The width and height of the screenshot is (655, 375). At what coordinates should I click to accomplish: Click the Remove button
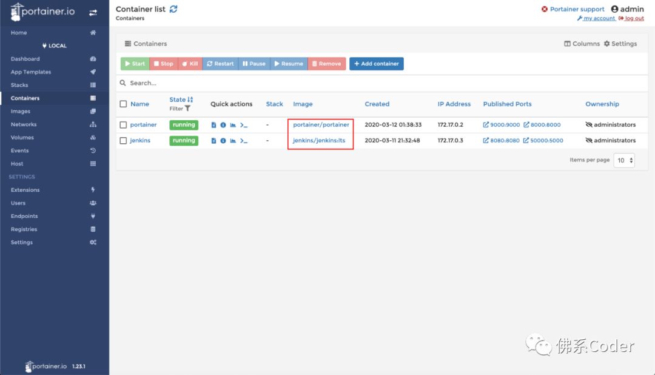(x=327, y=64)
